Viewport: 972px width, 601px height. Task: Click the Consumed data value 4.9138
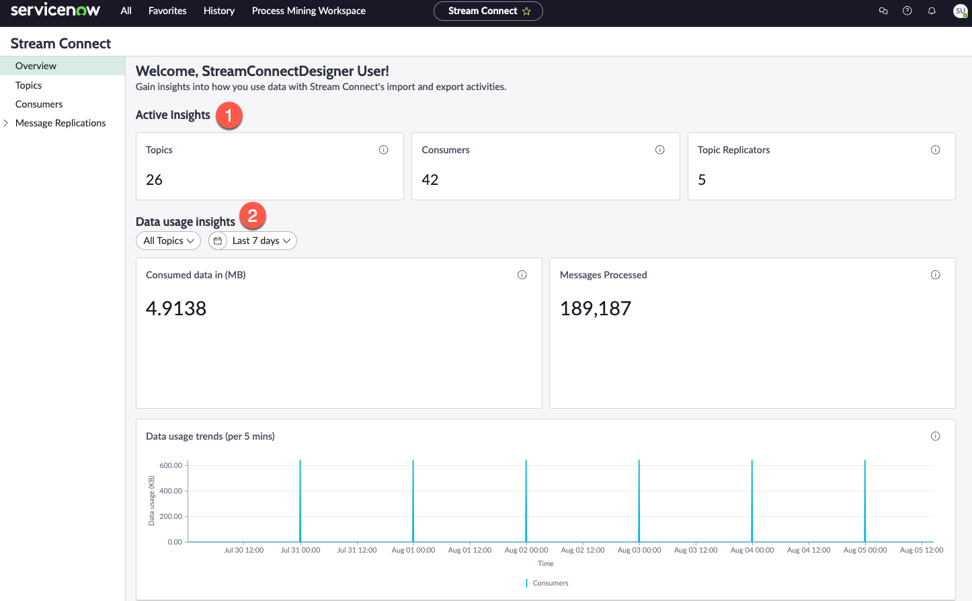[x=176, y=309]
